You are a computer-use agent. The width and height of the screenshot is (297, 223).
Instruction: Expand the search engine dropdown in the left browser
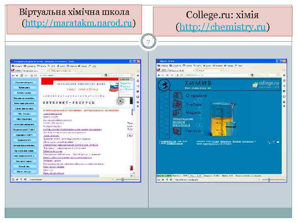point(106,75)
